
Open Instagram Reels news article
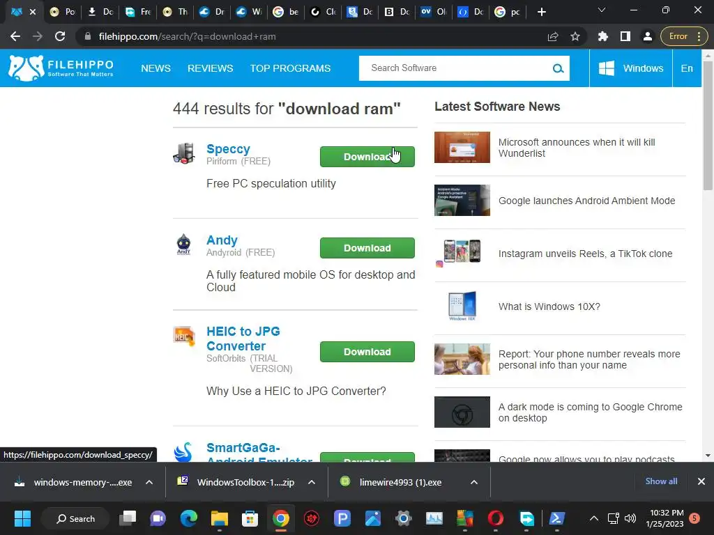(585, 254)
